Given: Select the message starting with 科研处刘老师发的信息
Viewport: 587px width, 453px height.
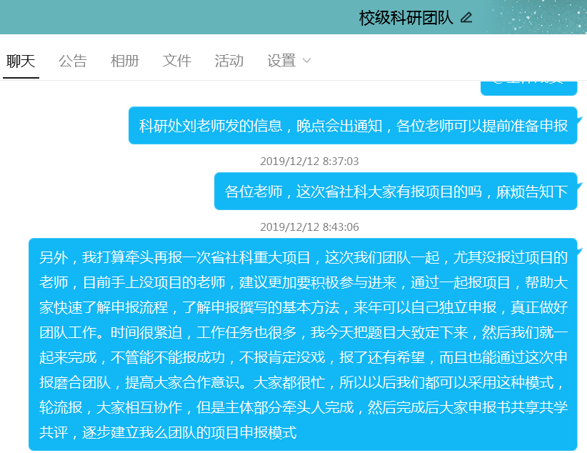Looking at the screenshot, I should tap(353, 126).
